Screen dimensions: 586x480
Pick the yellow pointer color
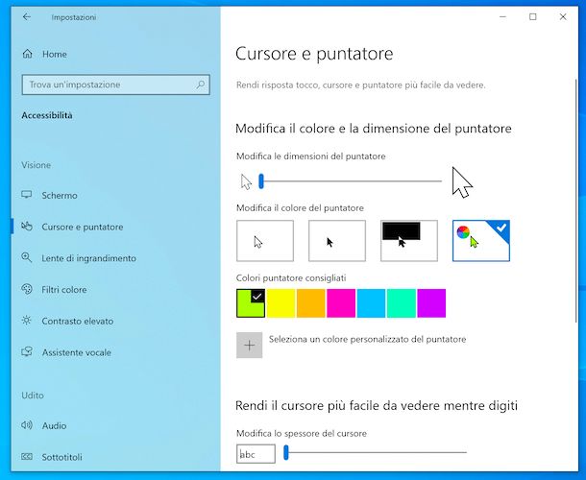281,303
